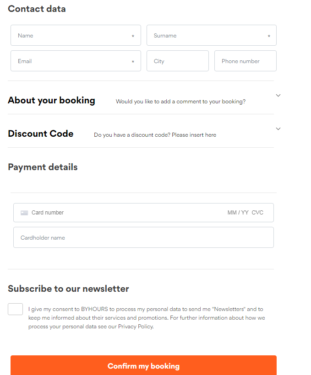This screenshot has width=311, height=375.
Task: Click the Cardholder name field
Action: coord(143,238)
